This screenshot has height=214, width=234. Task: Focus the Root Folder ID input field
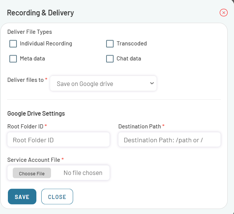click(58, 140)
